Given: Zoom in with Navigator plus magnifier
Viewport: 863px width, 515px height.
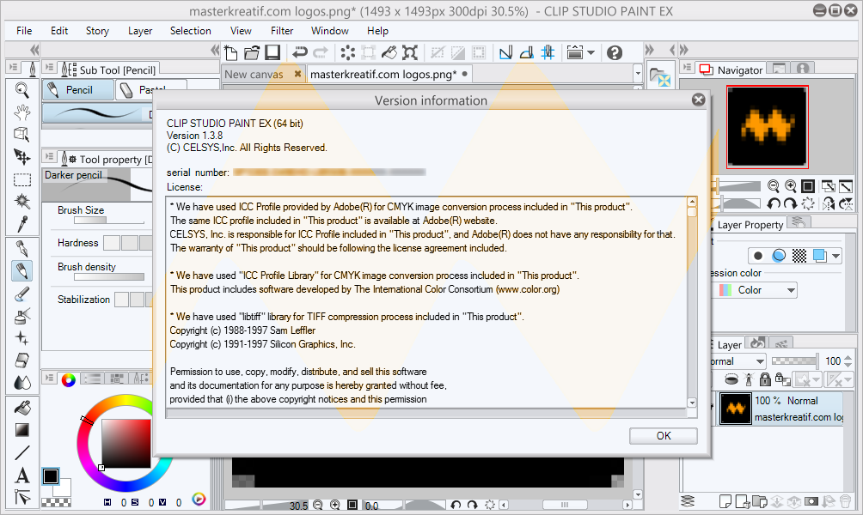Looking at the screenshot, I should pyautogui.click(x=790, y=185).
